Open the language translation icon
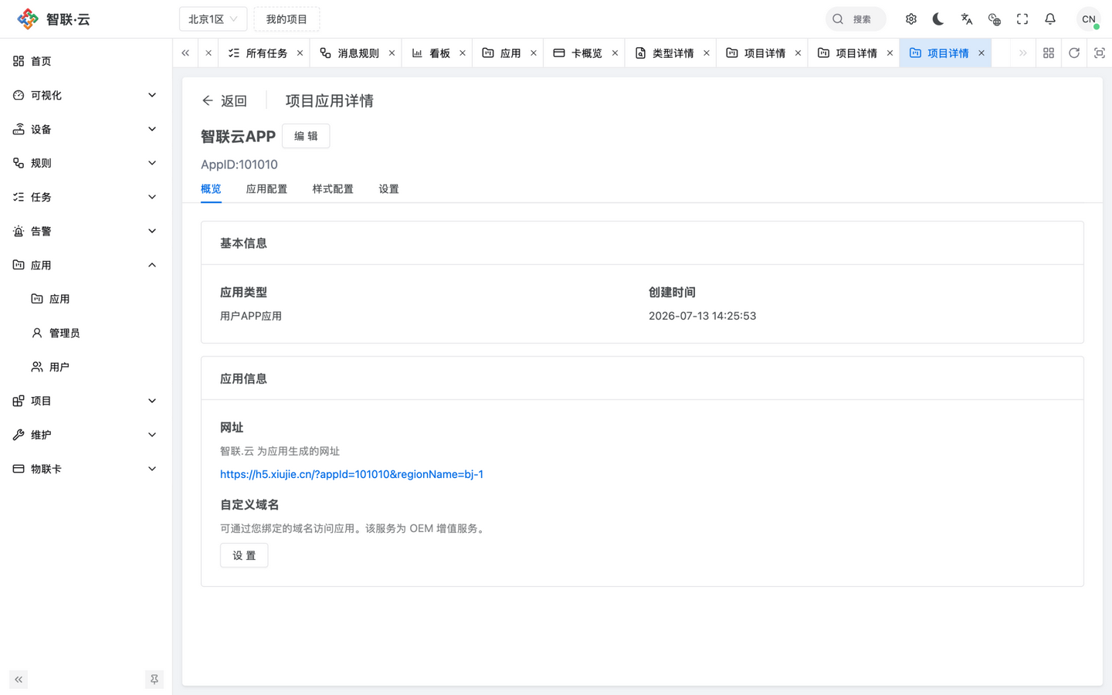This screenshot has width=1112, height=695. pos(967,19)
